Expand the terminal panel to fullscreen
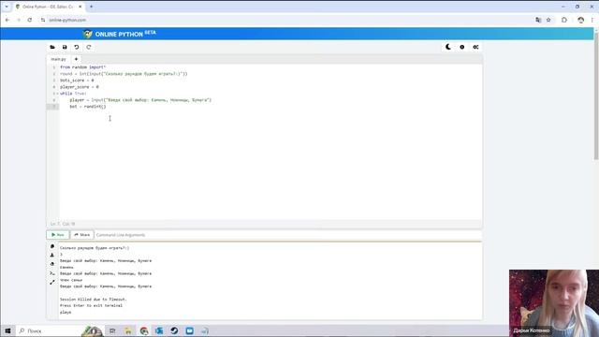Image resolution: width=599 pixels, height=337 pixels. (52, 283)
